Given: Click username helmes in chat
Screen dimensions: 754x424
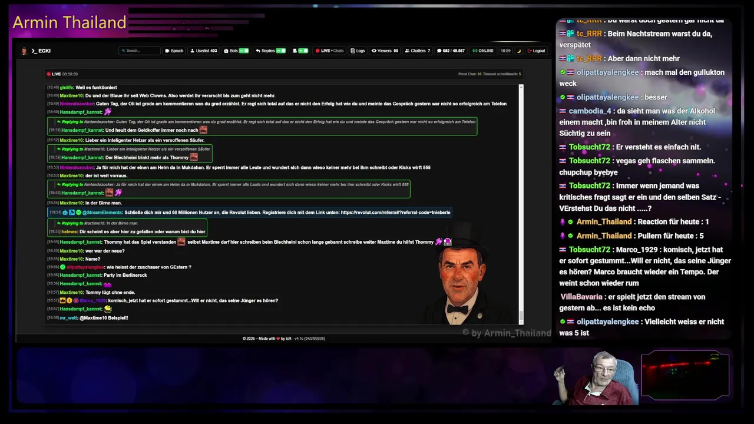Looking at the screenshot, I should coord(70,231).
